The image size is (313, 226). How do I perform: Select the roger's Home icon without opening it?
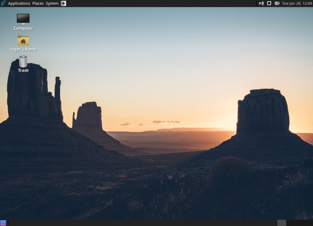point(24,41)
